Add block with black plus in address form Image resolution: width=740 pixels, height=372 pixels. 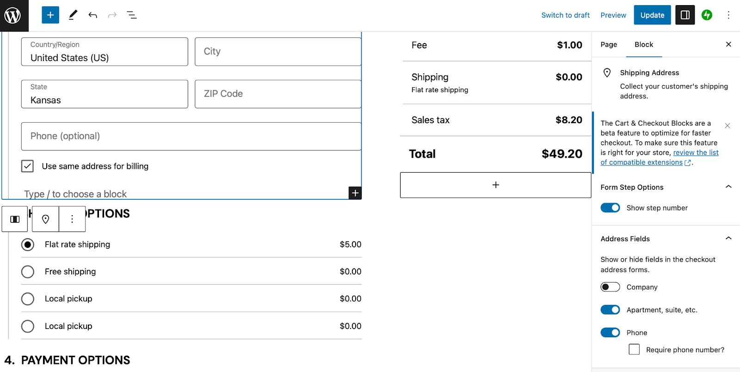pos(355,193)
